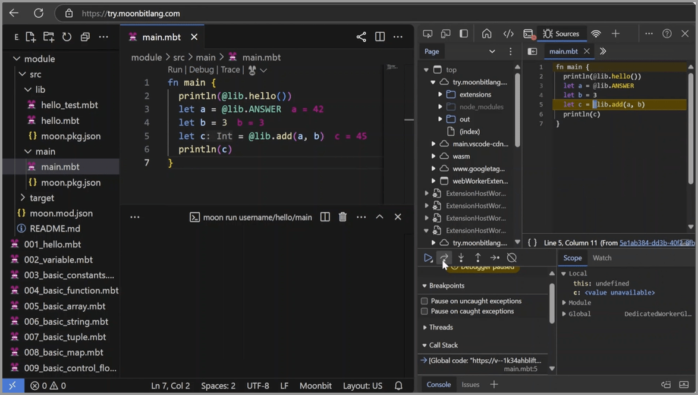Step into next function call
The image size is (698, 395).
click(461, 258)
